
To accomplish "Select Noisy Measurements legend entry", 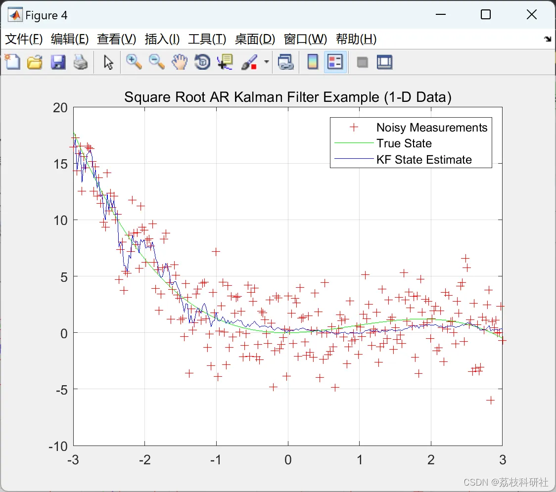I will (x=431, y=127).
